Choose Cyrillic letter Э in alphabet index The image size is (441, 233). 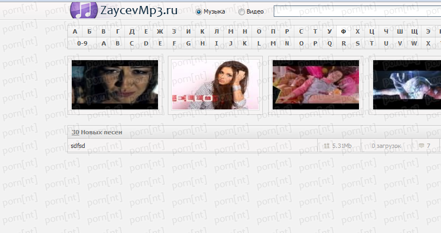tap(428, 31)
